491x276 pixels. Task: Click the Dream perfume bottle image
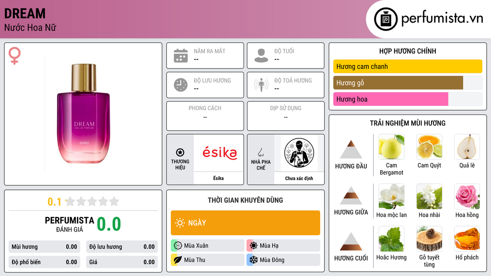pyautogui.click(x=83, y=114)
